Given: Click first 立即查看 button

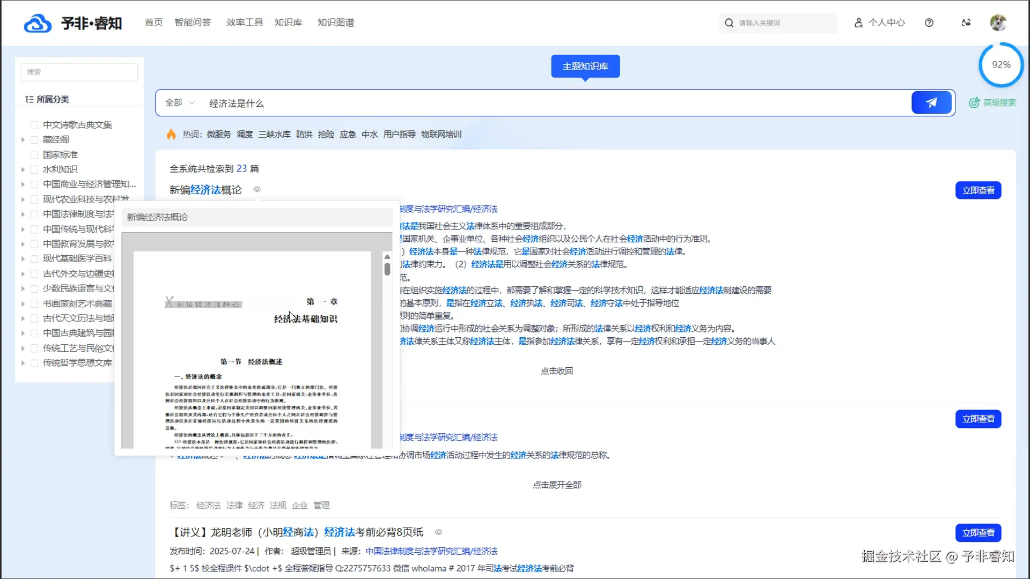Looking at the screenshot, I should [x=978, y=190].
